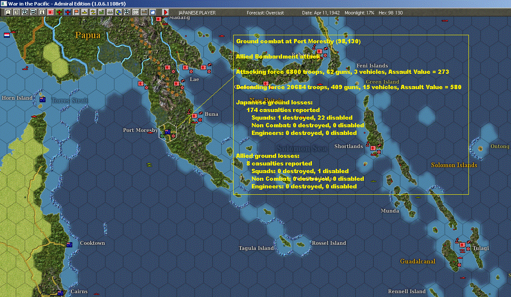
Task: Click the 'Forecast: Overcast' status text
Action: (265, 13)
